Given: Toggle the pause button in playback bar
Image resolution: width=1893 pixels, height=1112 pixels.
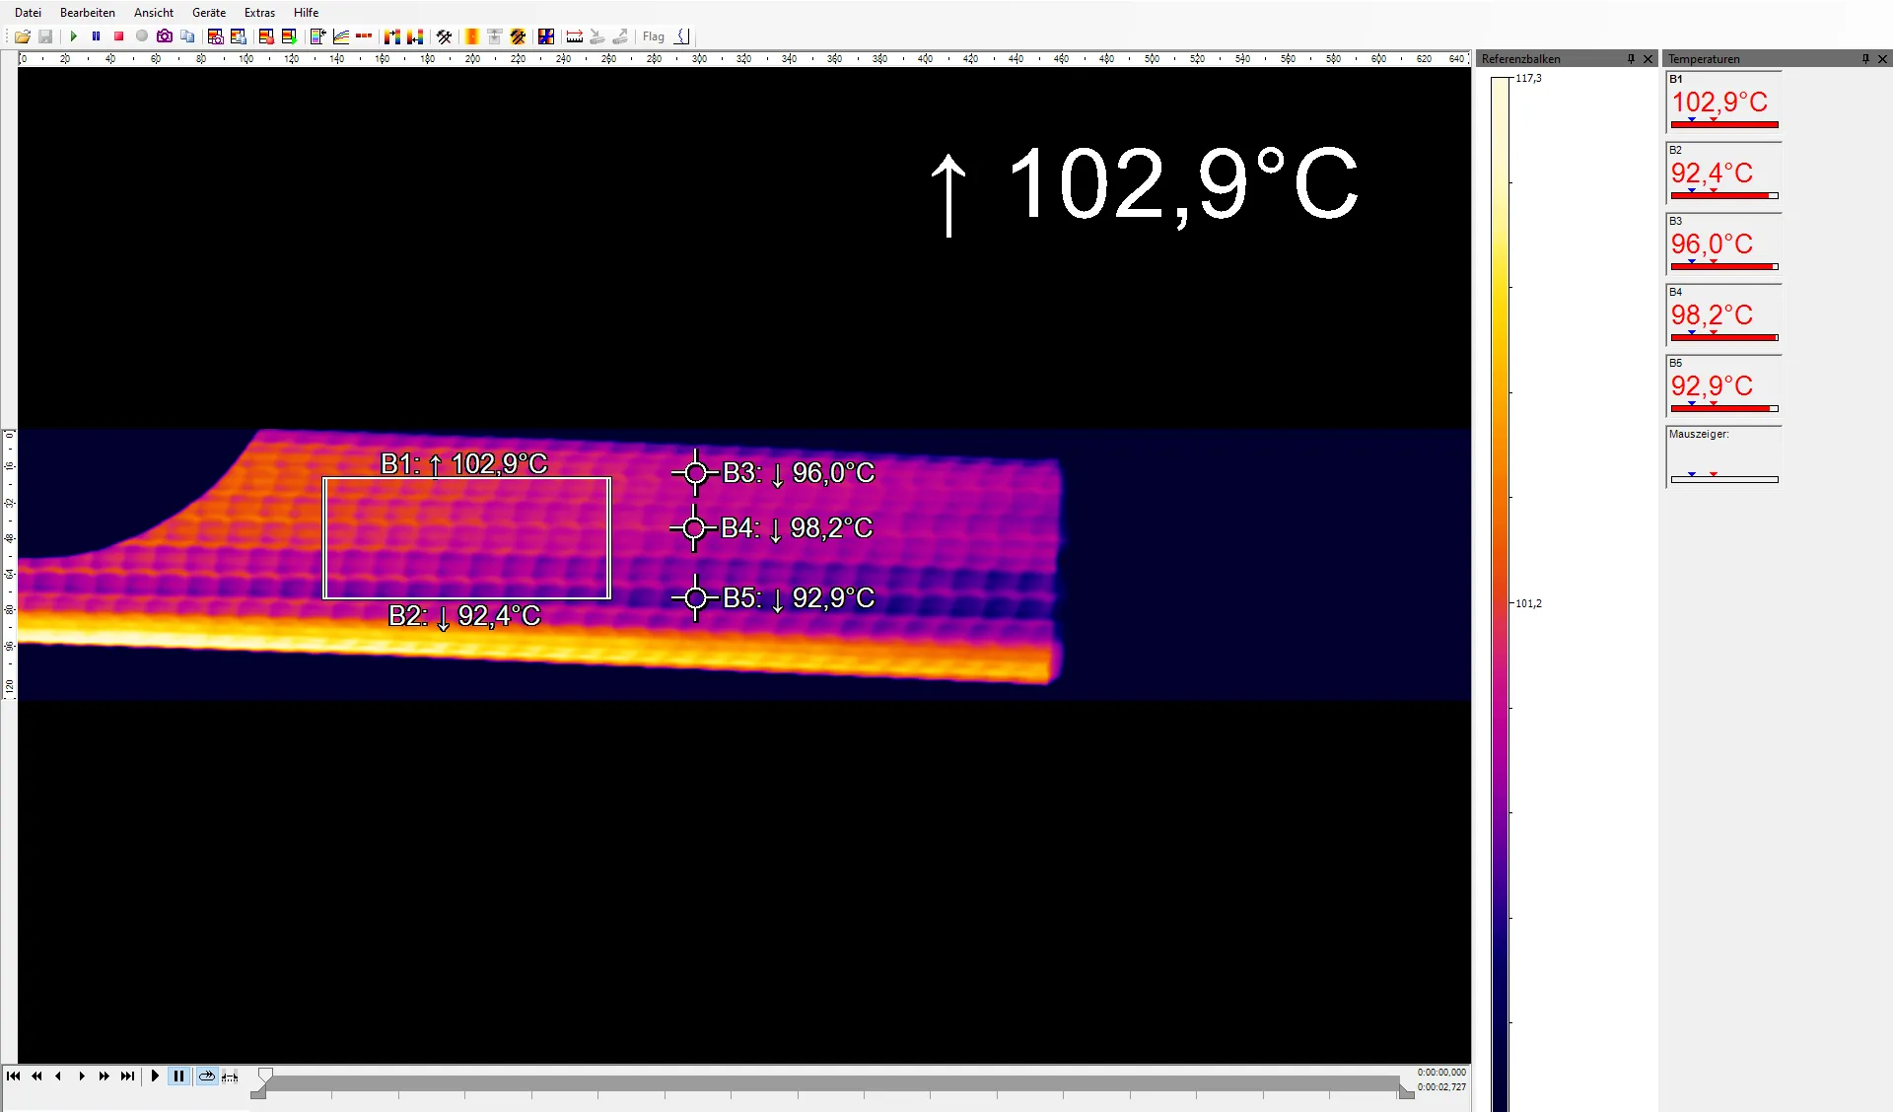Looking at the screenshot, I should click(x=178, y=1076).
